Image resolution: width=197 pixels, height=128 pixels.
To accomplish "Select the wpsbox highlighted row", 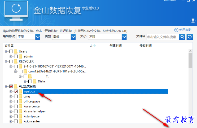I will (95, 91).
